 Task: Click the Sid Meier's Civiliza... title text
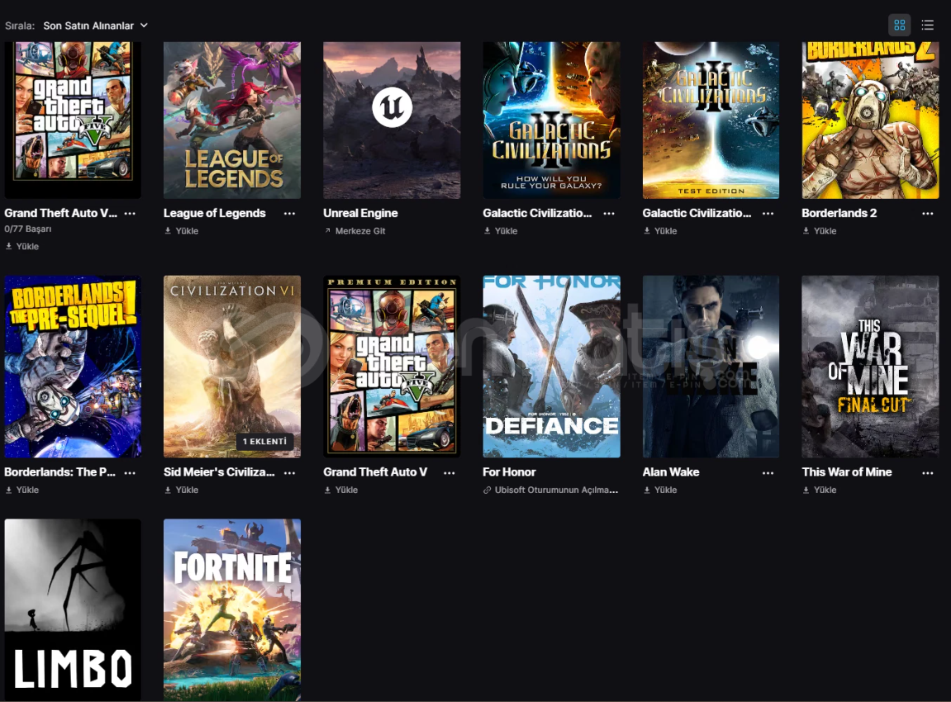point(219,472)
